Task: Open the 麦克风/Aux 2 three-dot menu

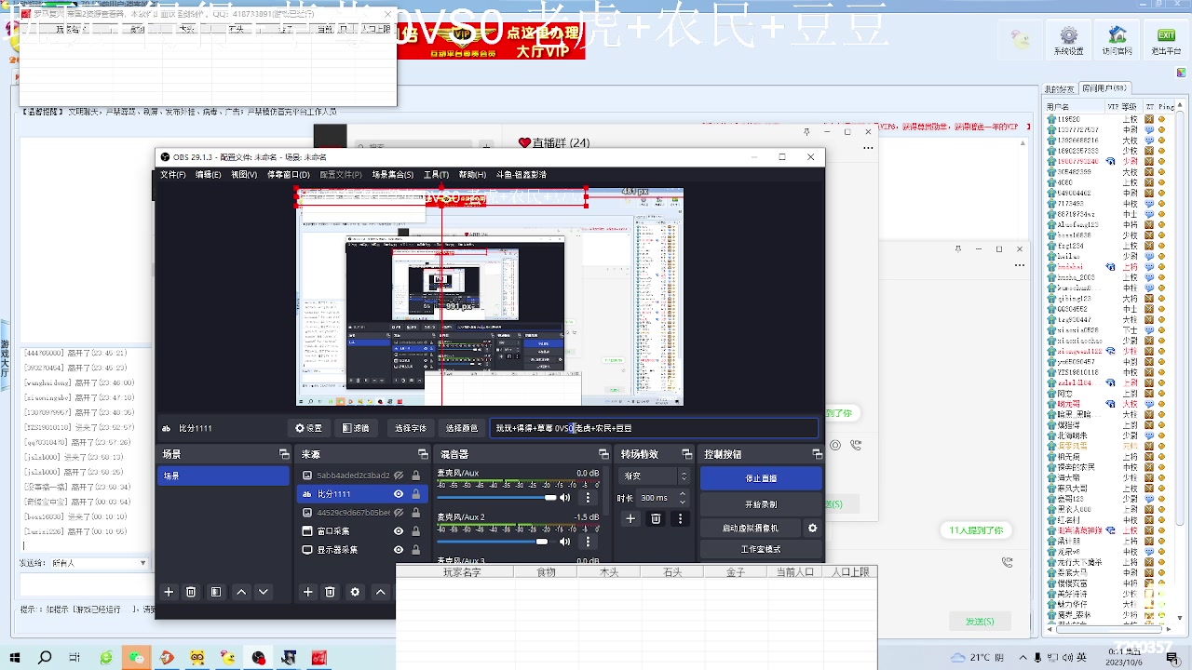Action: tap(588, 542)
